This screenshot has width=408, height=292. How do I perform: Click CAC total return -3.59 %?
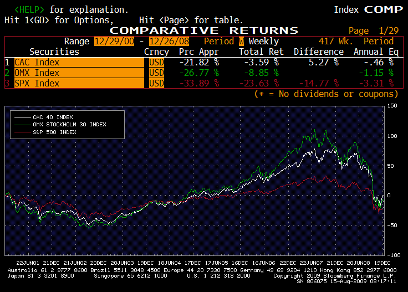tap(261, 63)
